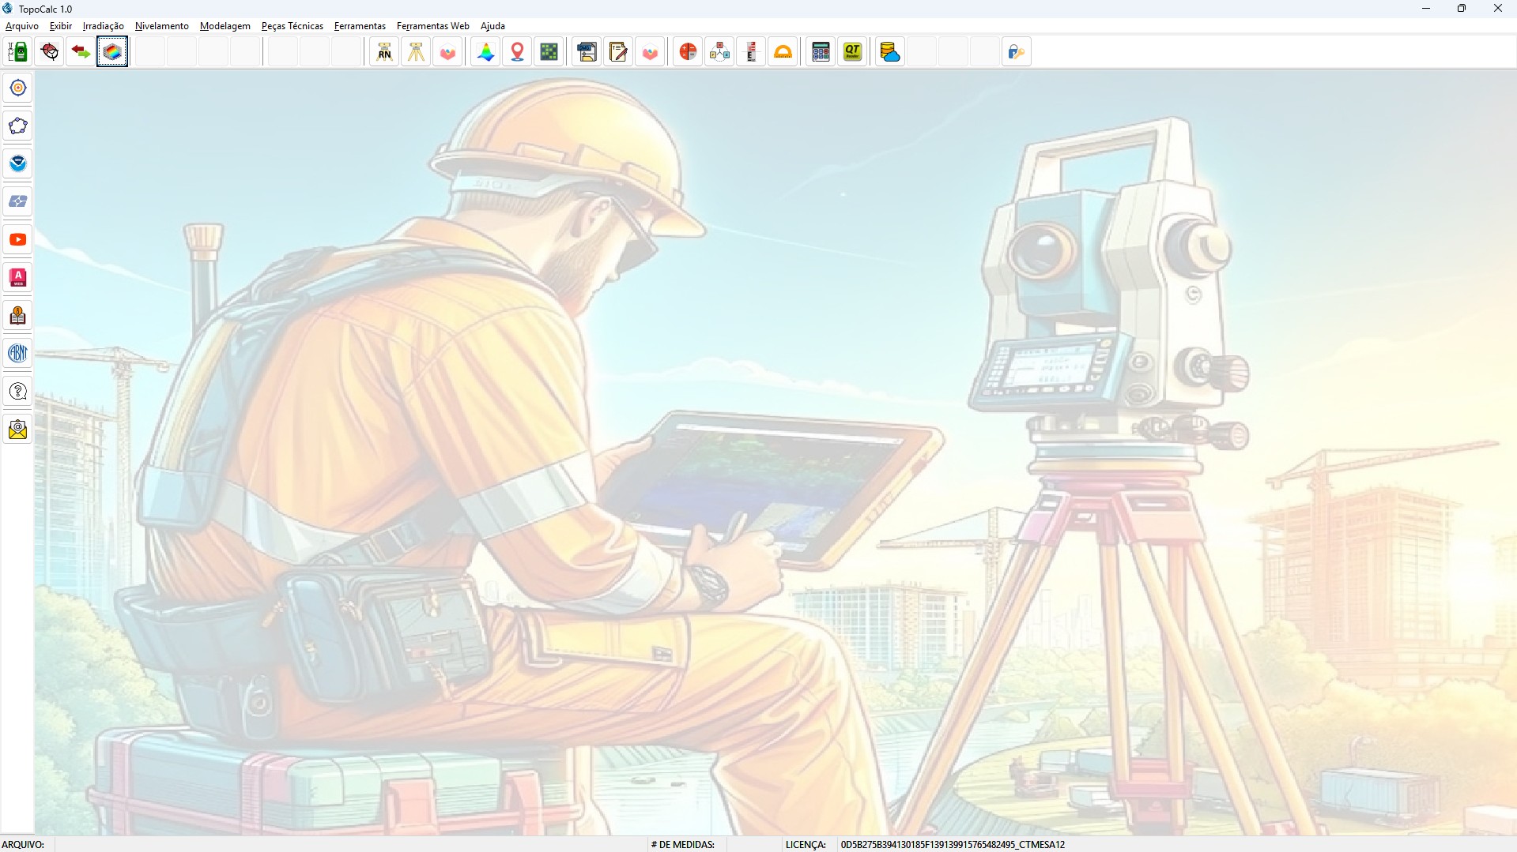Click the plain tripod instrument icon
This screenshot has width=1517, height=852.
tap(416, 52)
